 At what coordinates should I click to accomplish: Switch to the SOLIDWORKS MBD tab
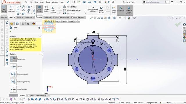78,17
